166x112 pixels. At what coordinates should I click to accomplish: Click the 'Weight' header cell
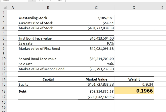click(x=134, y=79)
